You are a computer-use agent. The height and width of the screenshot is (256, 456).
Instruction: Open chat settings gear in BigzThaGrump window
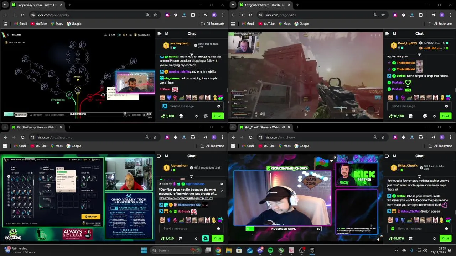(x=196, y=239)
